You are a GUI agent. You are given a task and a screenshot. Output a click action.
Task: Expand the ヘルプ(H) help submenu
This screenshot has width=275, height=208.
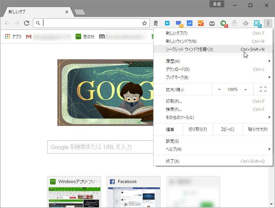(x=213, y=149)
